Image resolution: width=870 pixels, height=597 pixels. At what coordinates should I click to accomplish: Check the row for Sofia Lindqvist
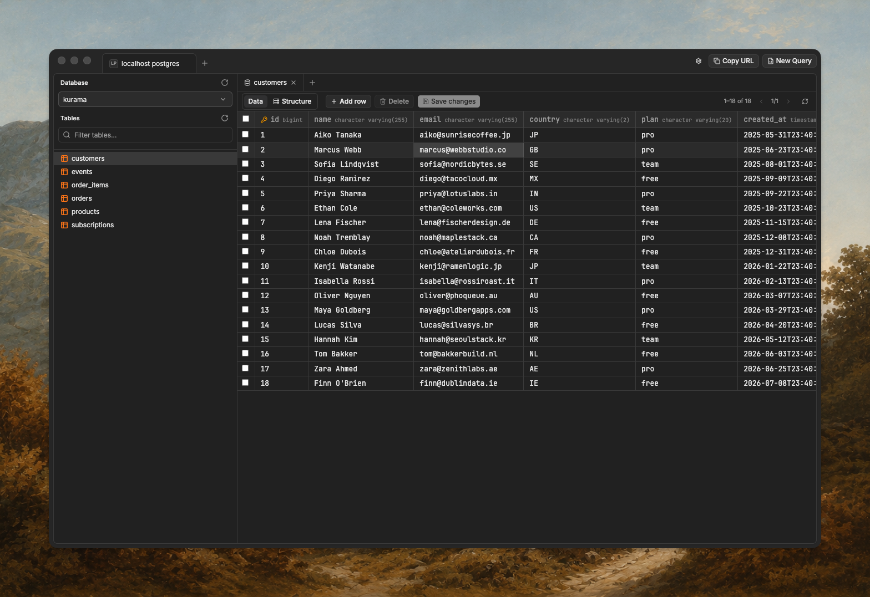245,164
